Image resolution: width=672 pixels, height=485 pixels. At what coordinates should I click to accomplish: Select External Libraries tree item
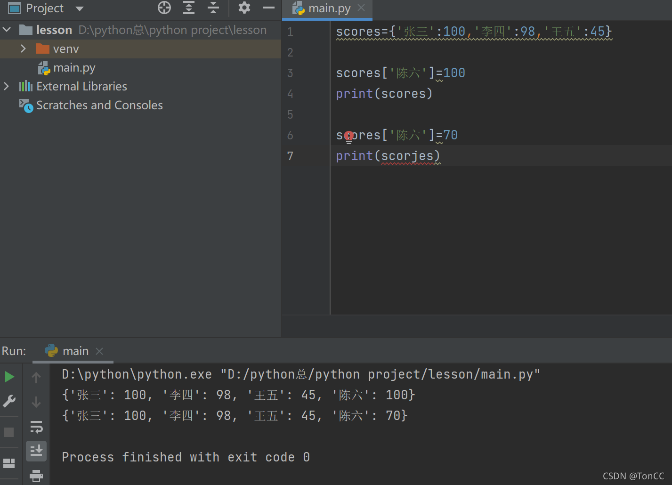coord(73,86)
